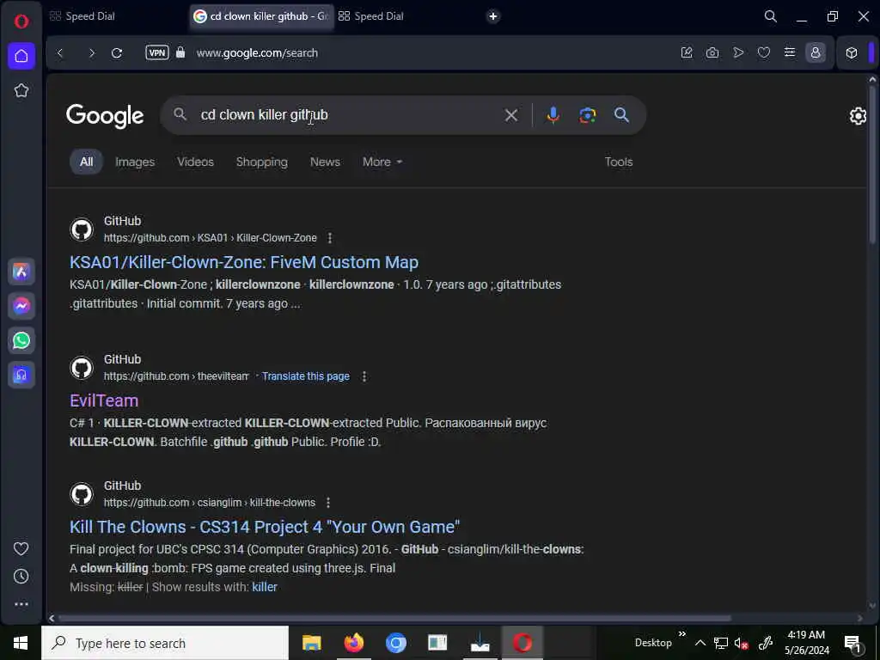This screenshot has width=880, height=660.
Task: Switch to Videos results
Action: (195, 162)
